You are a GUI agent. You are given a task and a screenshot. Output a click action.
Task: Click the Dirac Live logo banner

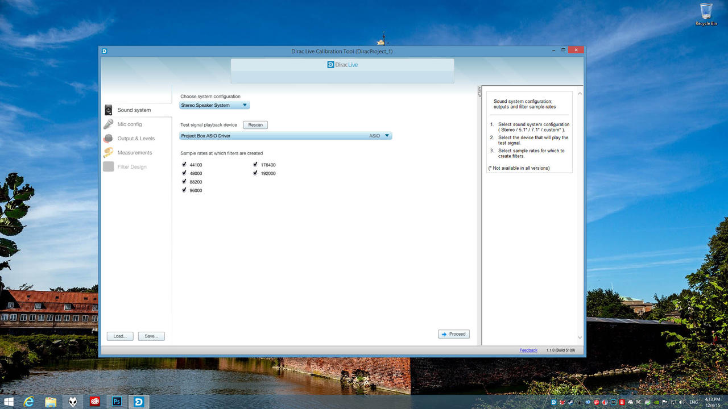[342, 65]
